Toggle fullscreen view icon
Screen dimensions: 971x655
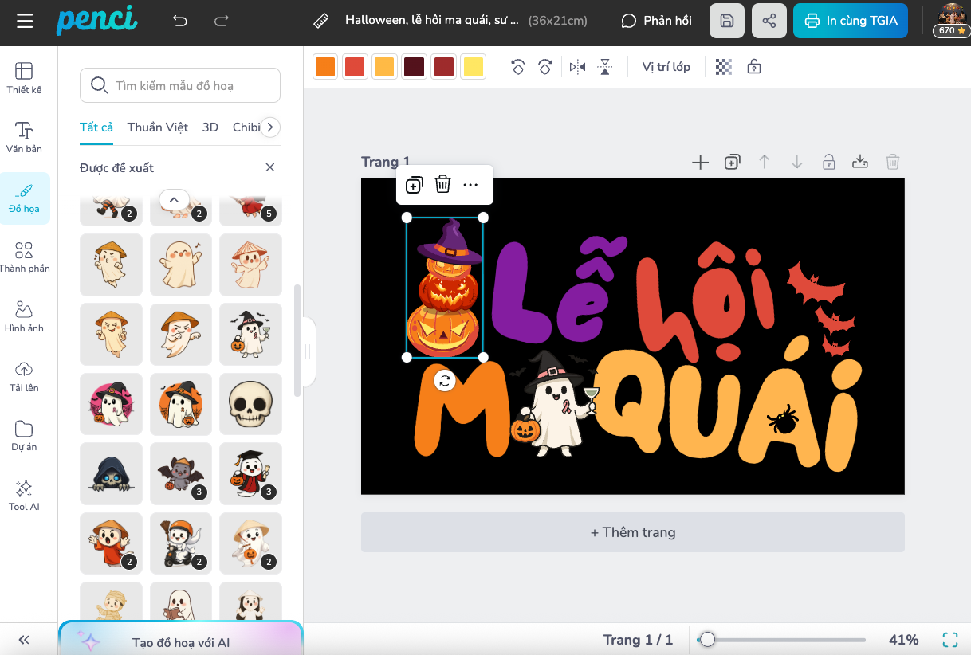coord(949,640)
